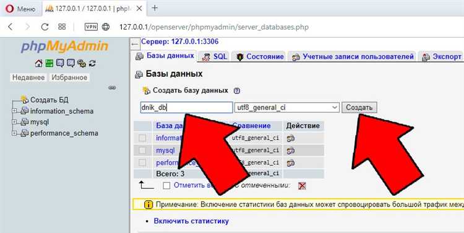Focus the address bar URL

pyautogui.click(x=214, y=27)
